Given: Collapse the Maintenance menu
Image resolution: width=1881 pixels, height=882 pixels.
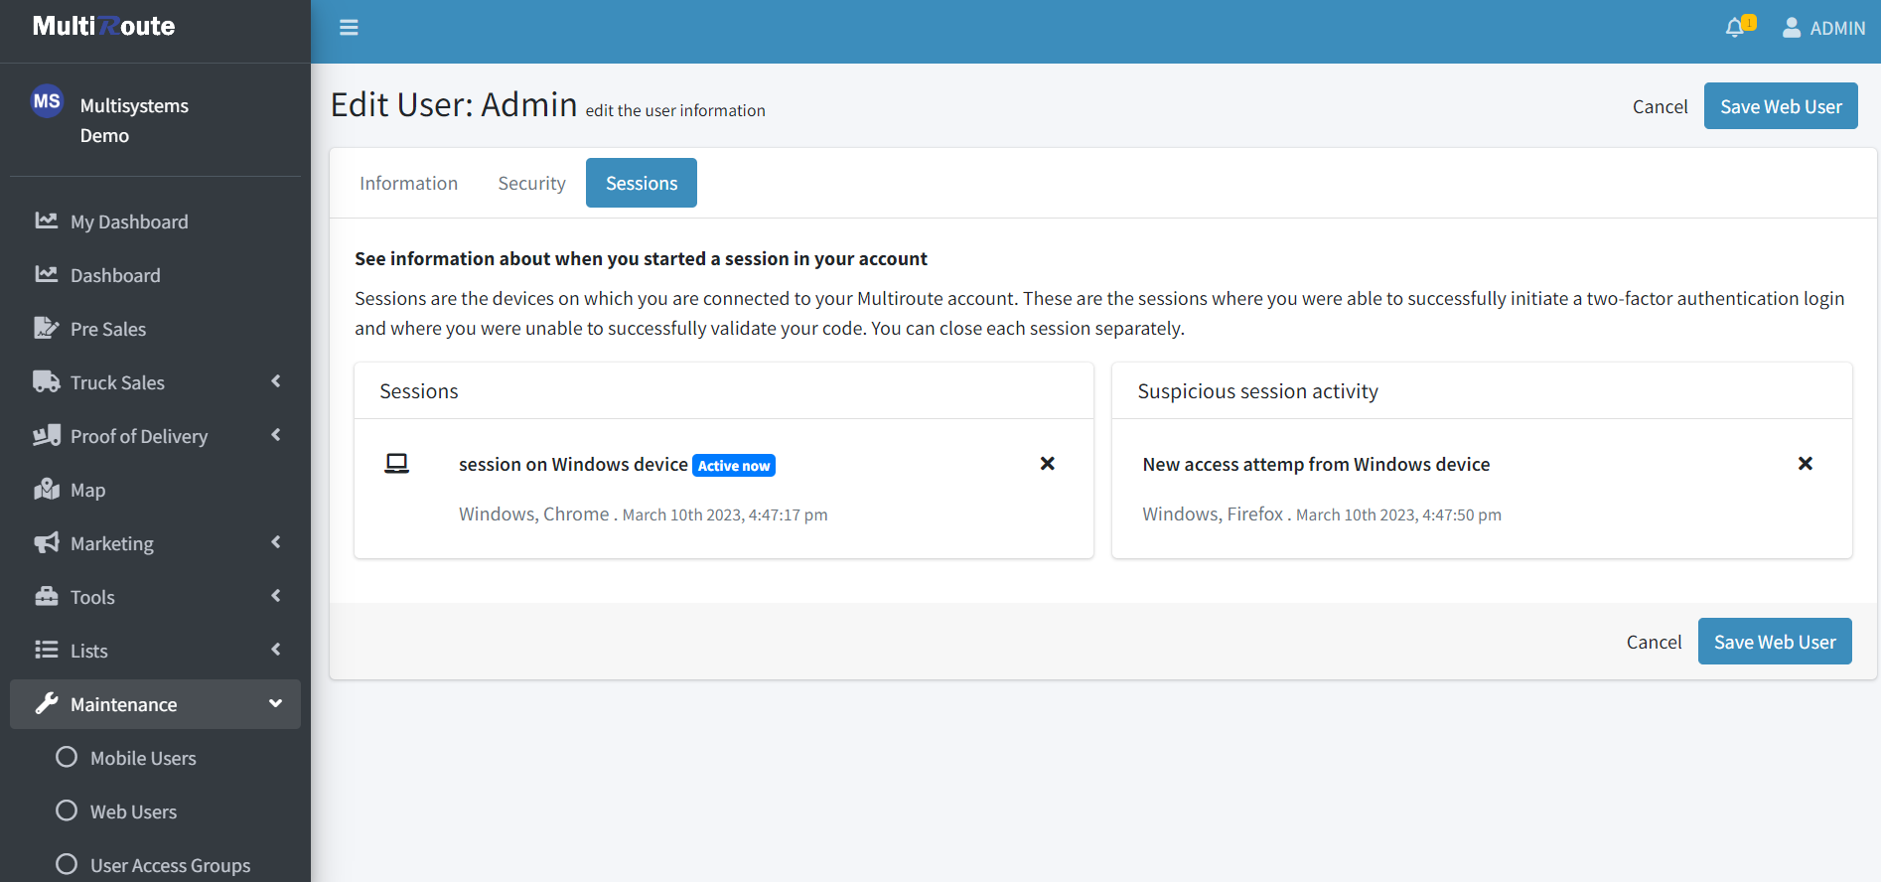Looking at the screenshot, I should [275, 703].
